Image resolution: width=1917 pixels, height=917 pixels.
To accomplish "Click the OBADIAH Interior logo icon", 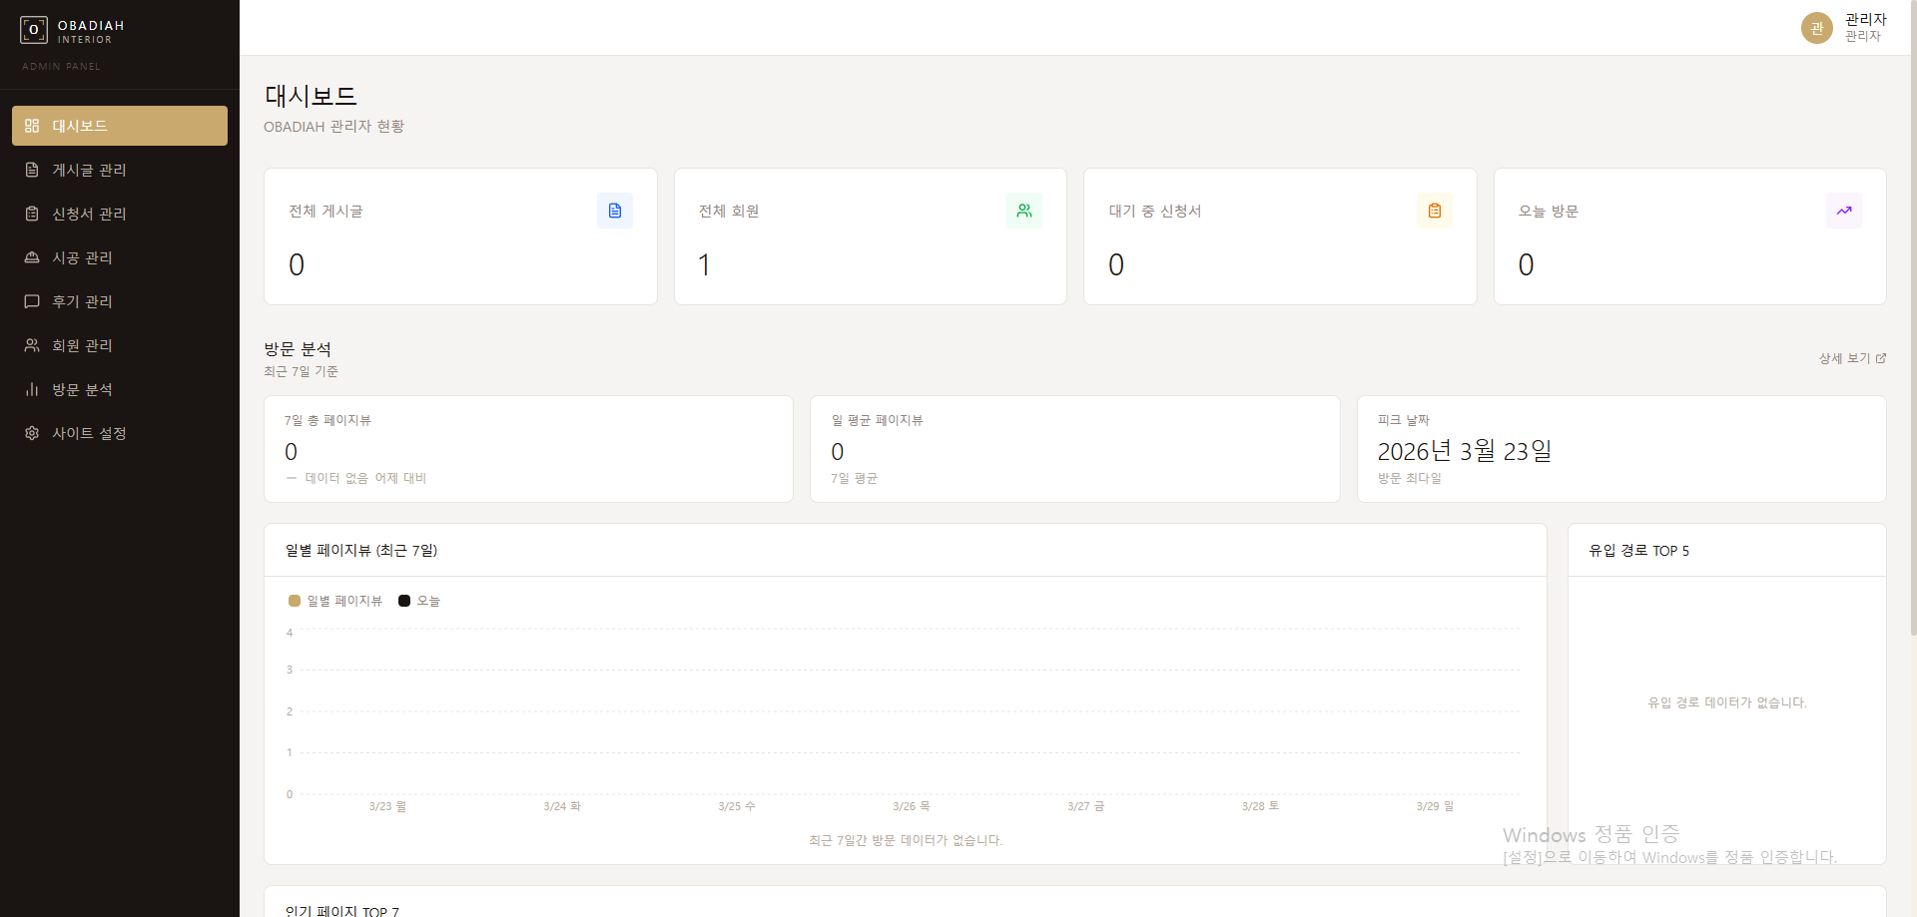I will pyautogui.click(x=34, y=30).
